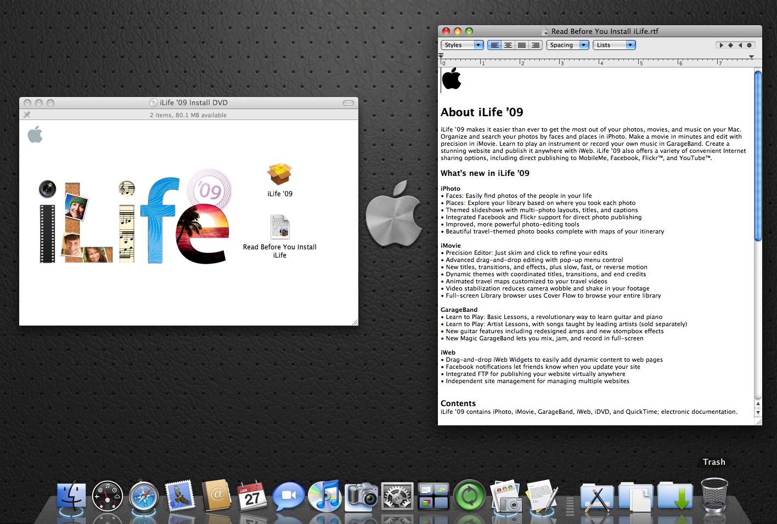Click the scroll up arrow in TextEdit
This screenshot has width=777, height=524.
pyautogui.click(x=758, y=403)
